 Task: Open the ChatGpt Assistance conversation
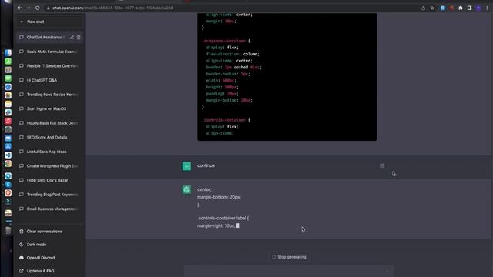tap(49, 38)
